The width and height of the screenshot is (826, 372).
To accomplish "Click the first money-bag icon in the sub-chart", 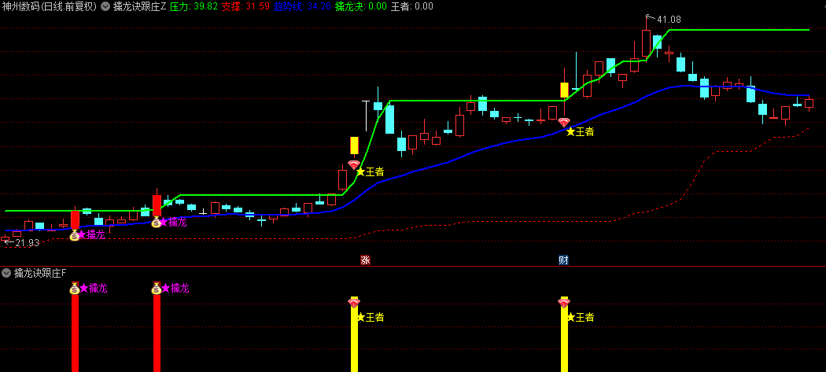I will (75, 288).
